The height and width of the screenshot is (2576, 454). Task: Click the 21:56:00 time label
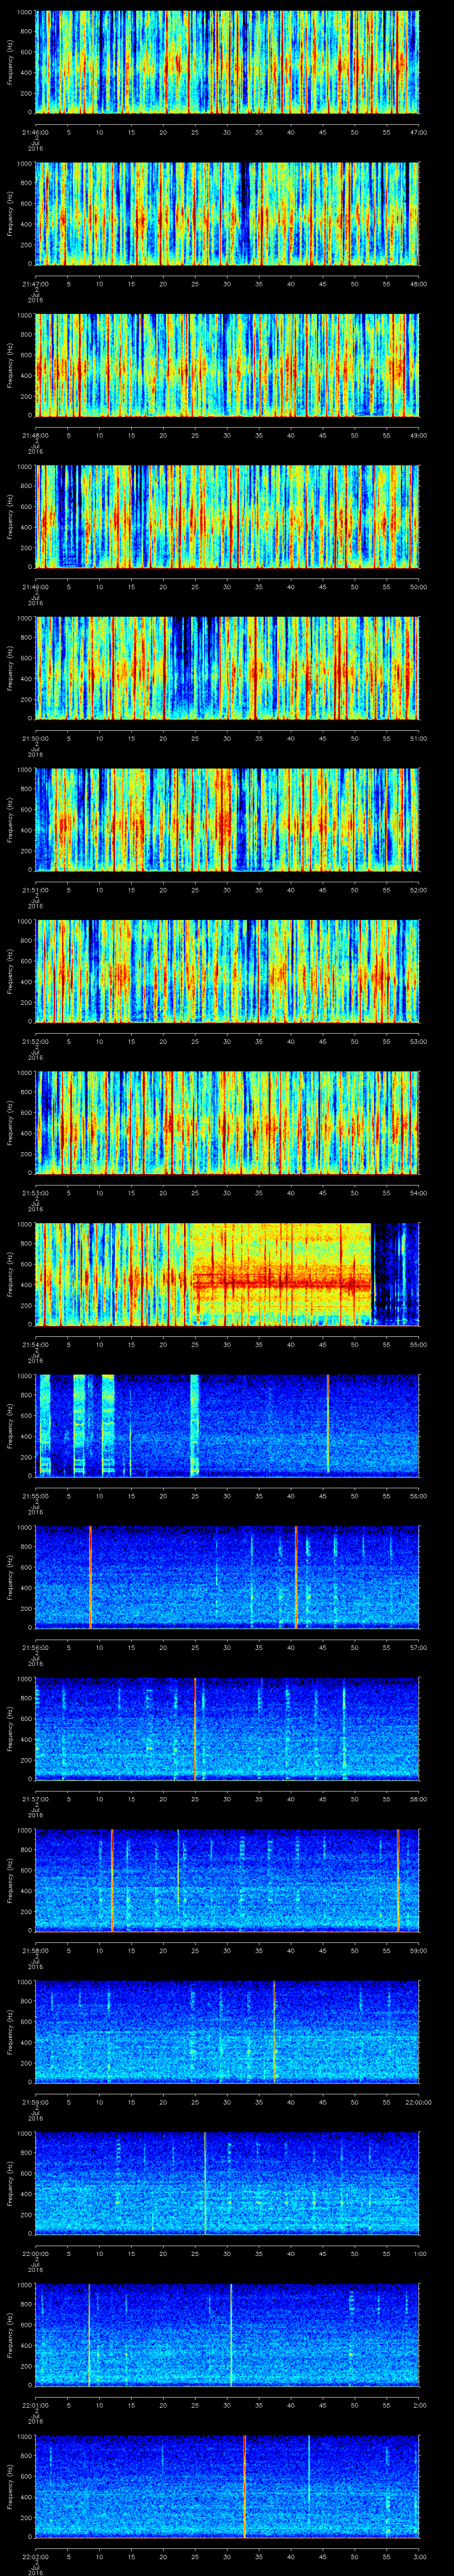click(x=35, y=1647)
